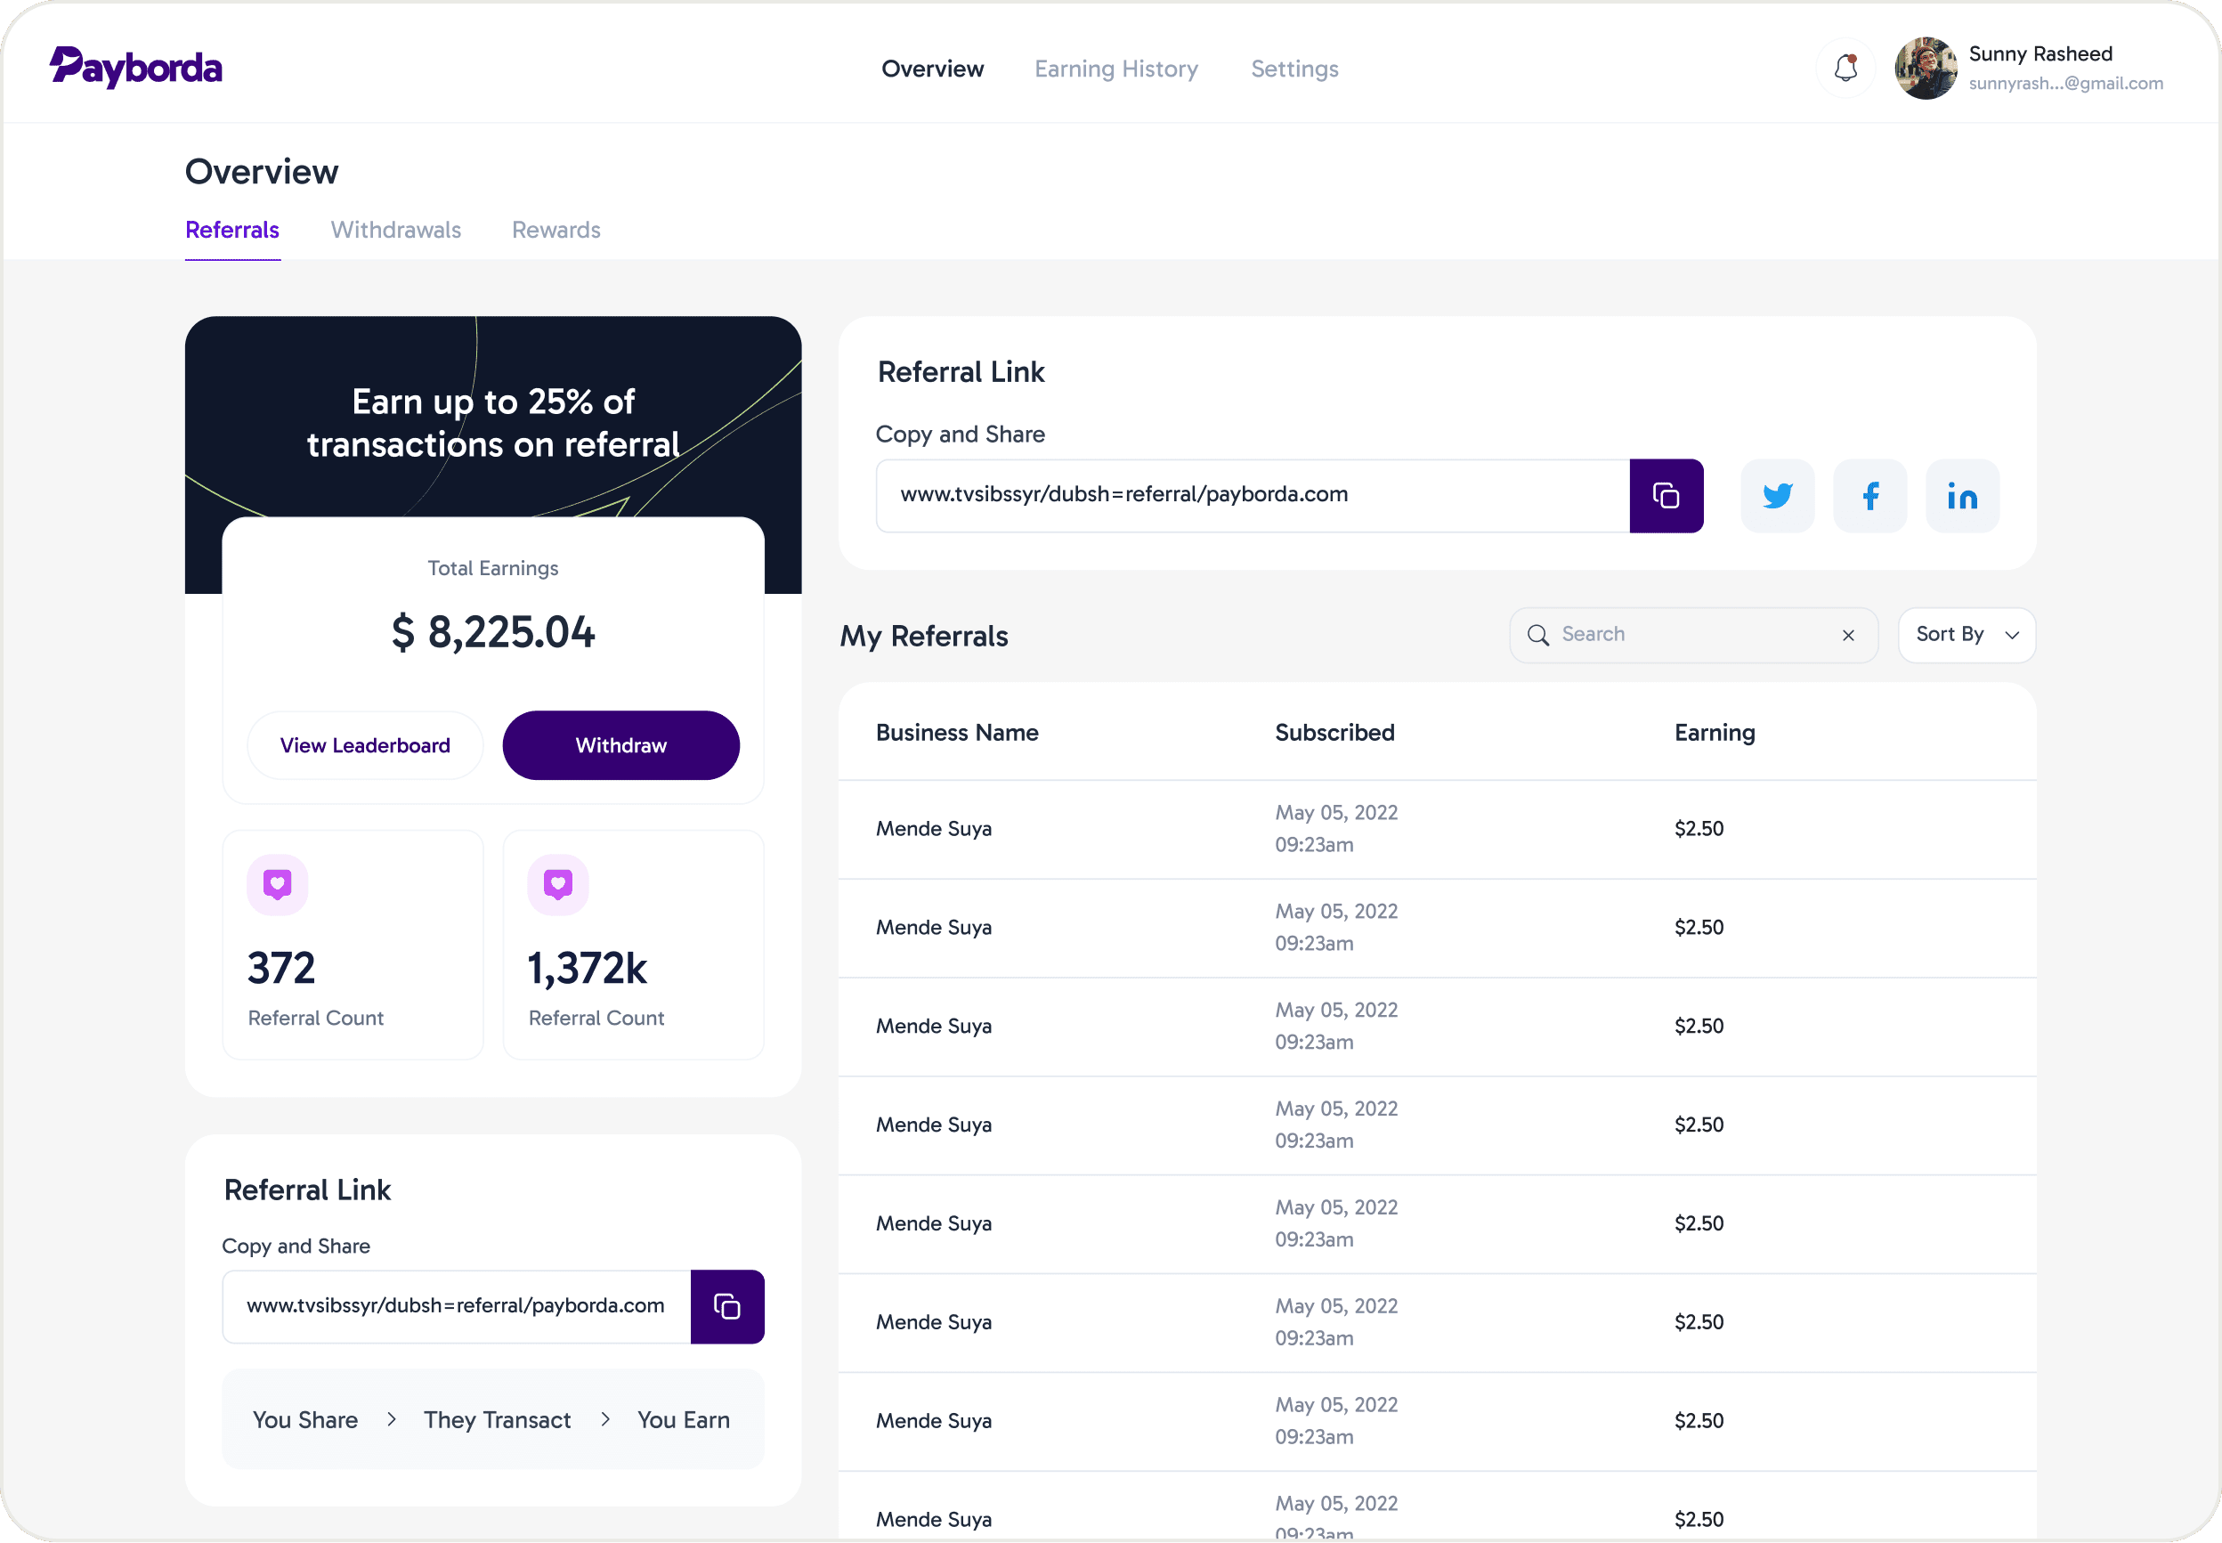Open Settings in the top nav
Viewport: 2222px width, 1543px height.
point(1294,69)
